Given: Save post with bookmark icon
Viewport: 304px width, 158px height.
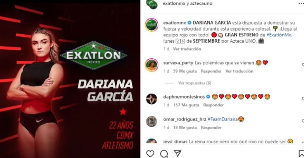Looking at the screenshot, I should [x=302, y=154].
